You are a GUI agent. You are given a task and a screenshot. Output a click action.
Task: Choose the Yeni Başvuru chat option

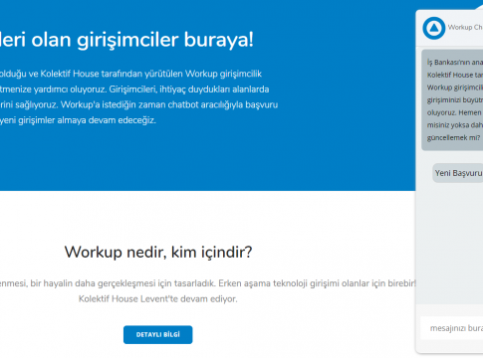click(458, 173)
